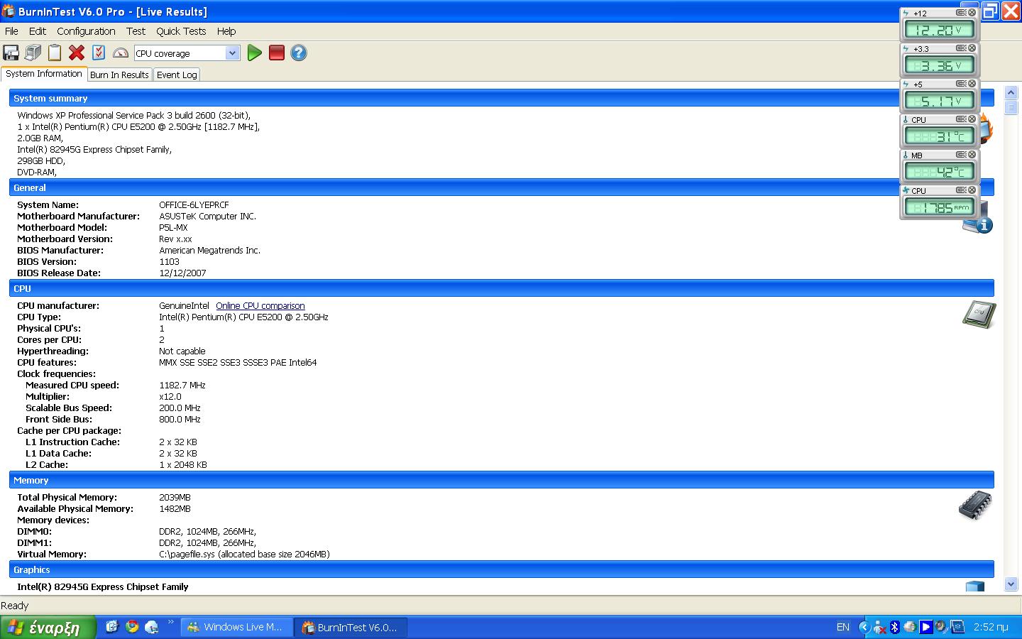Click the System summary section header
The height and width of the screenshot is (639, 1022).
coord(501,98)
